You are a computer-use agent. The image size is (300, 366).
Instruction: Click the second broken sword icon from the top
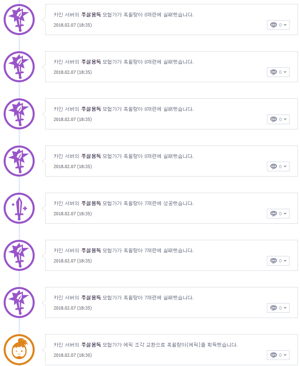point(19,67)
